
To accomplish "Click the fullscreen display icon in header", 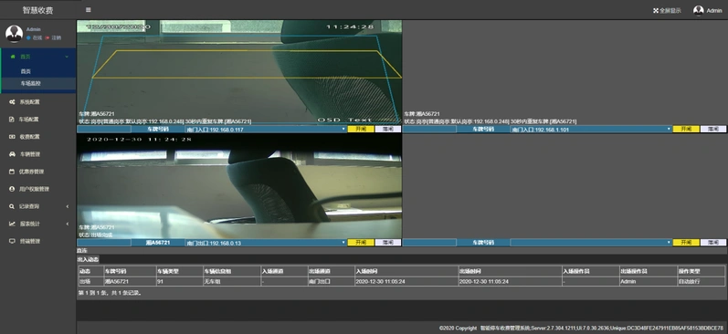I will pyautogui.click(x=656, y=10).
